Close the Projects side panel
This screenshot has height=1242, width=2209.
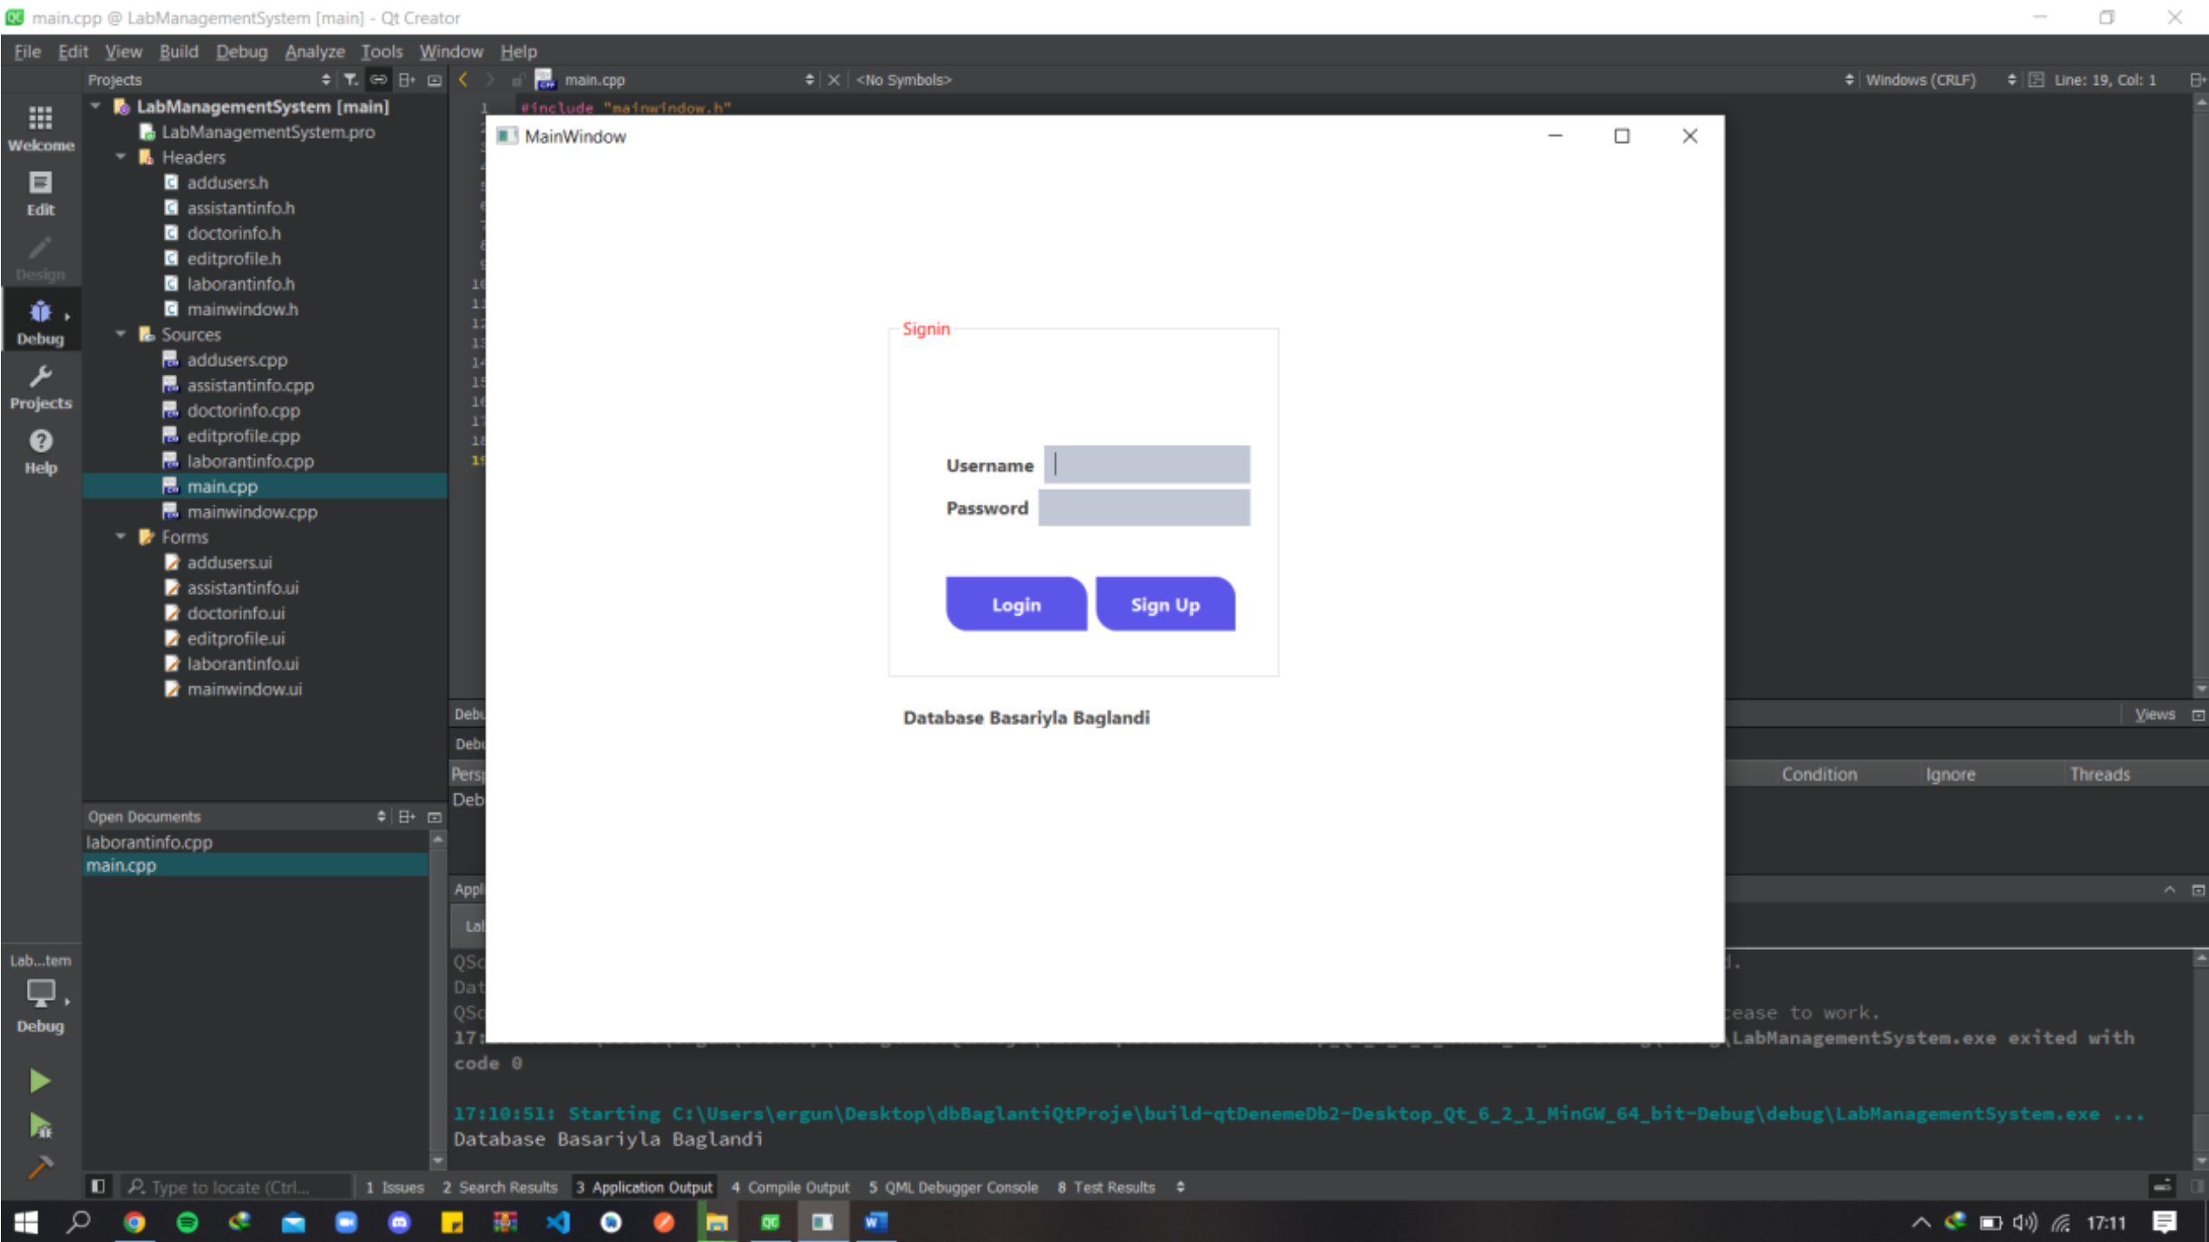coord(435,80)
